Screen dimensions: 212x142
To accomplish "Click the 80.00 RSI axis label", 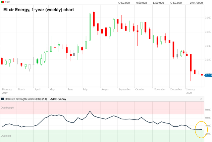I will point(208,110).
